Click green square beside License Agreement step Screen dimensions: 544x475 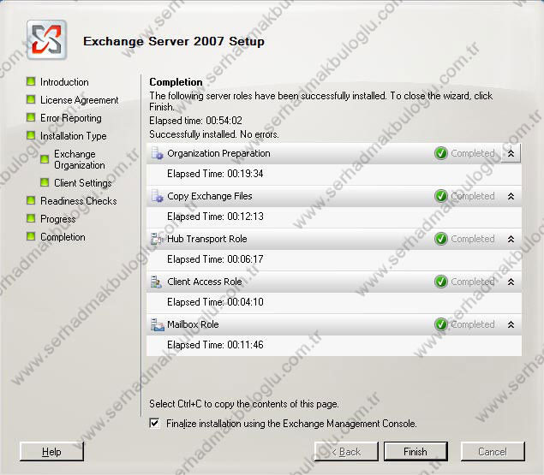point(31,99)
